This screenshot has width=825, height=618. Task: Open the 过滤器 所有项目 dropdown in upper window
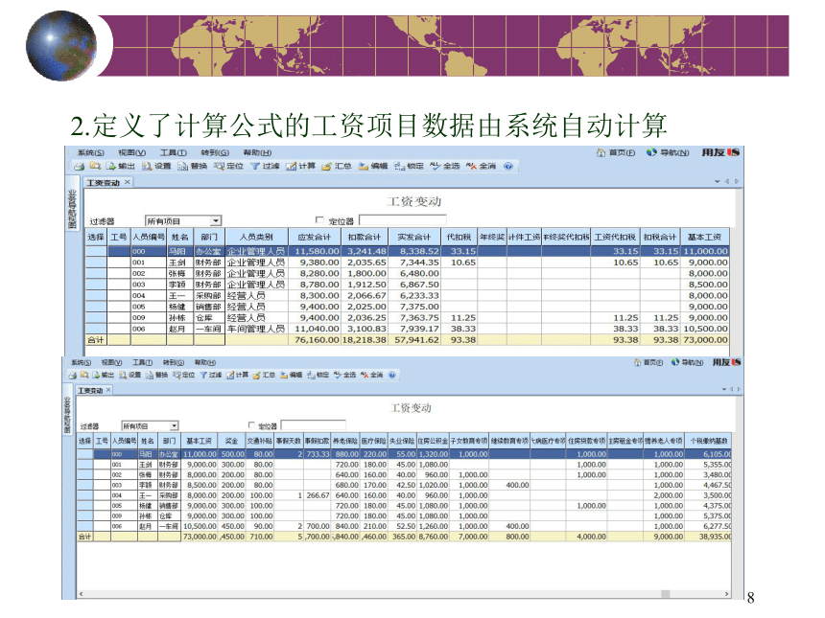tap(216, 221)
